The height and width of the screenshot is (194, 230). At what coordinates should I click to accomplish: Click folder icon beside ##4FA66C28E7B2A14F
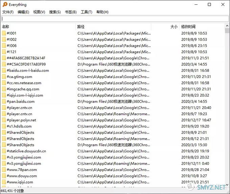(4, 58)
